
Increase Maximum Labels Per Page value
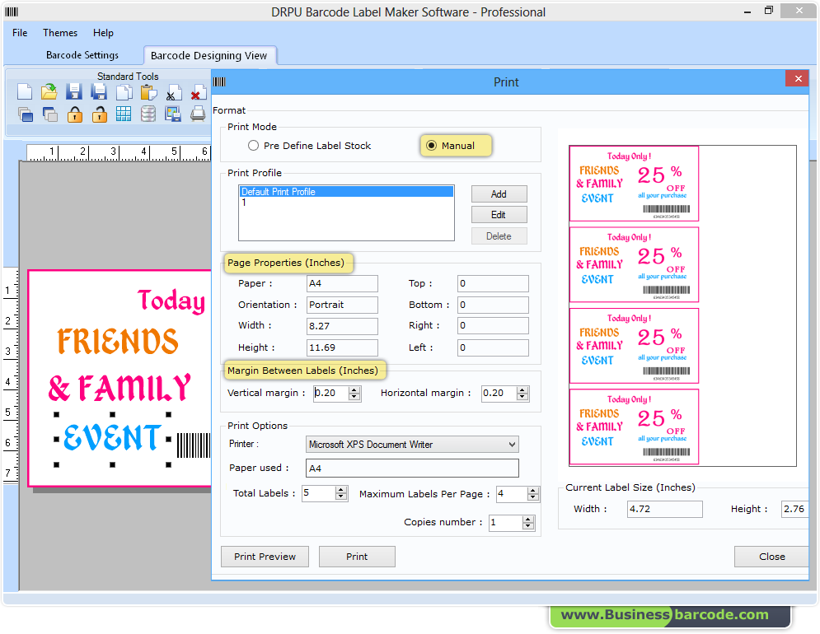(x=533, y=491)
